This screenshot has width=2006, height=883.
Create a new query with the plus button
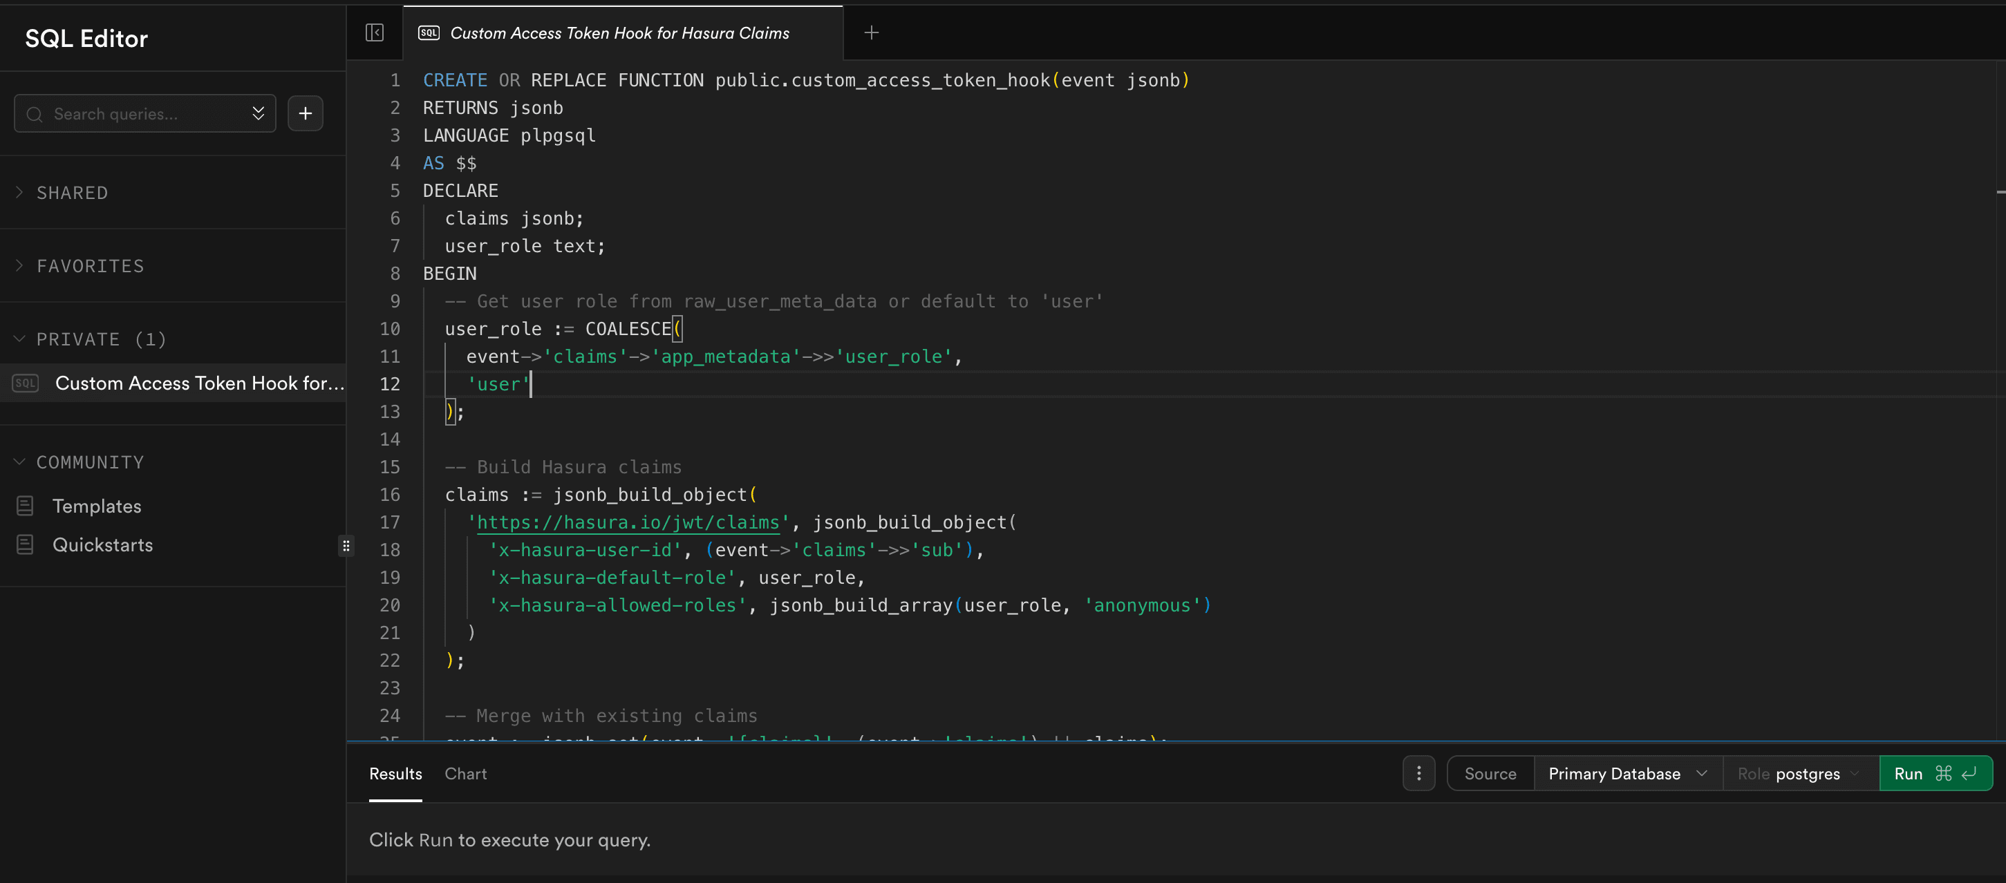click(x=304, y=113)
